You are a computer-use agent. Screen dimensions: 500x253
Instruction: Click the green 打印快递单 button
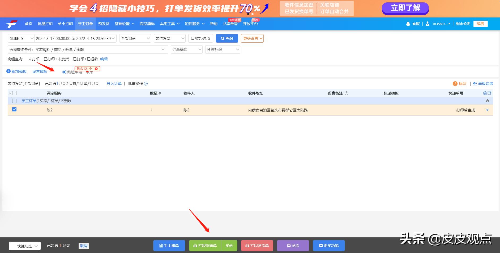coord(205,245)
